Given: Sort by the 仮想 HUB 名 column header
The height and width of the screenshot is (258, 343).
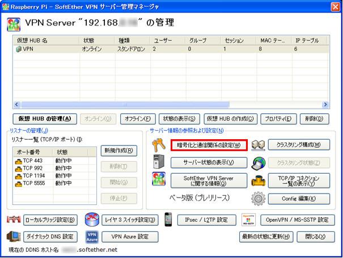Looking at the screenshot, I should 46,41.
